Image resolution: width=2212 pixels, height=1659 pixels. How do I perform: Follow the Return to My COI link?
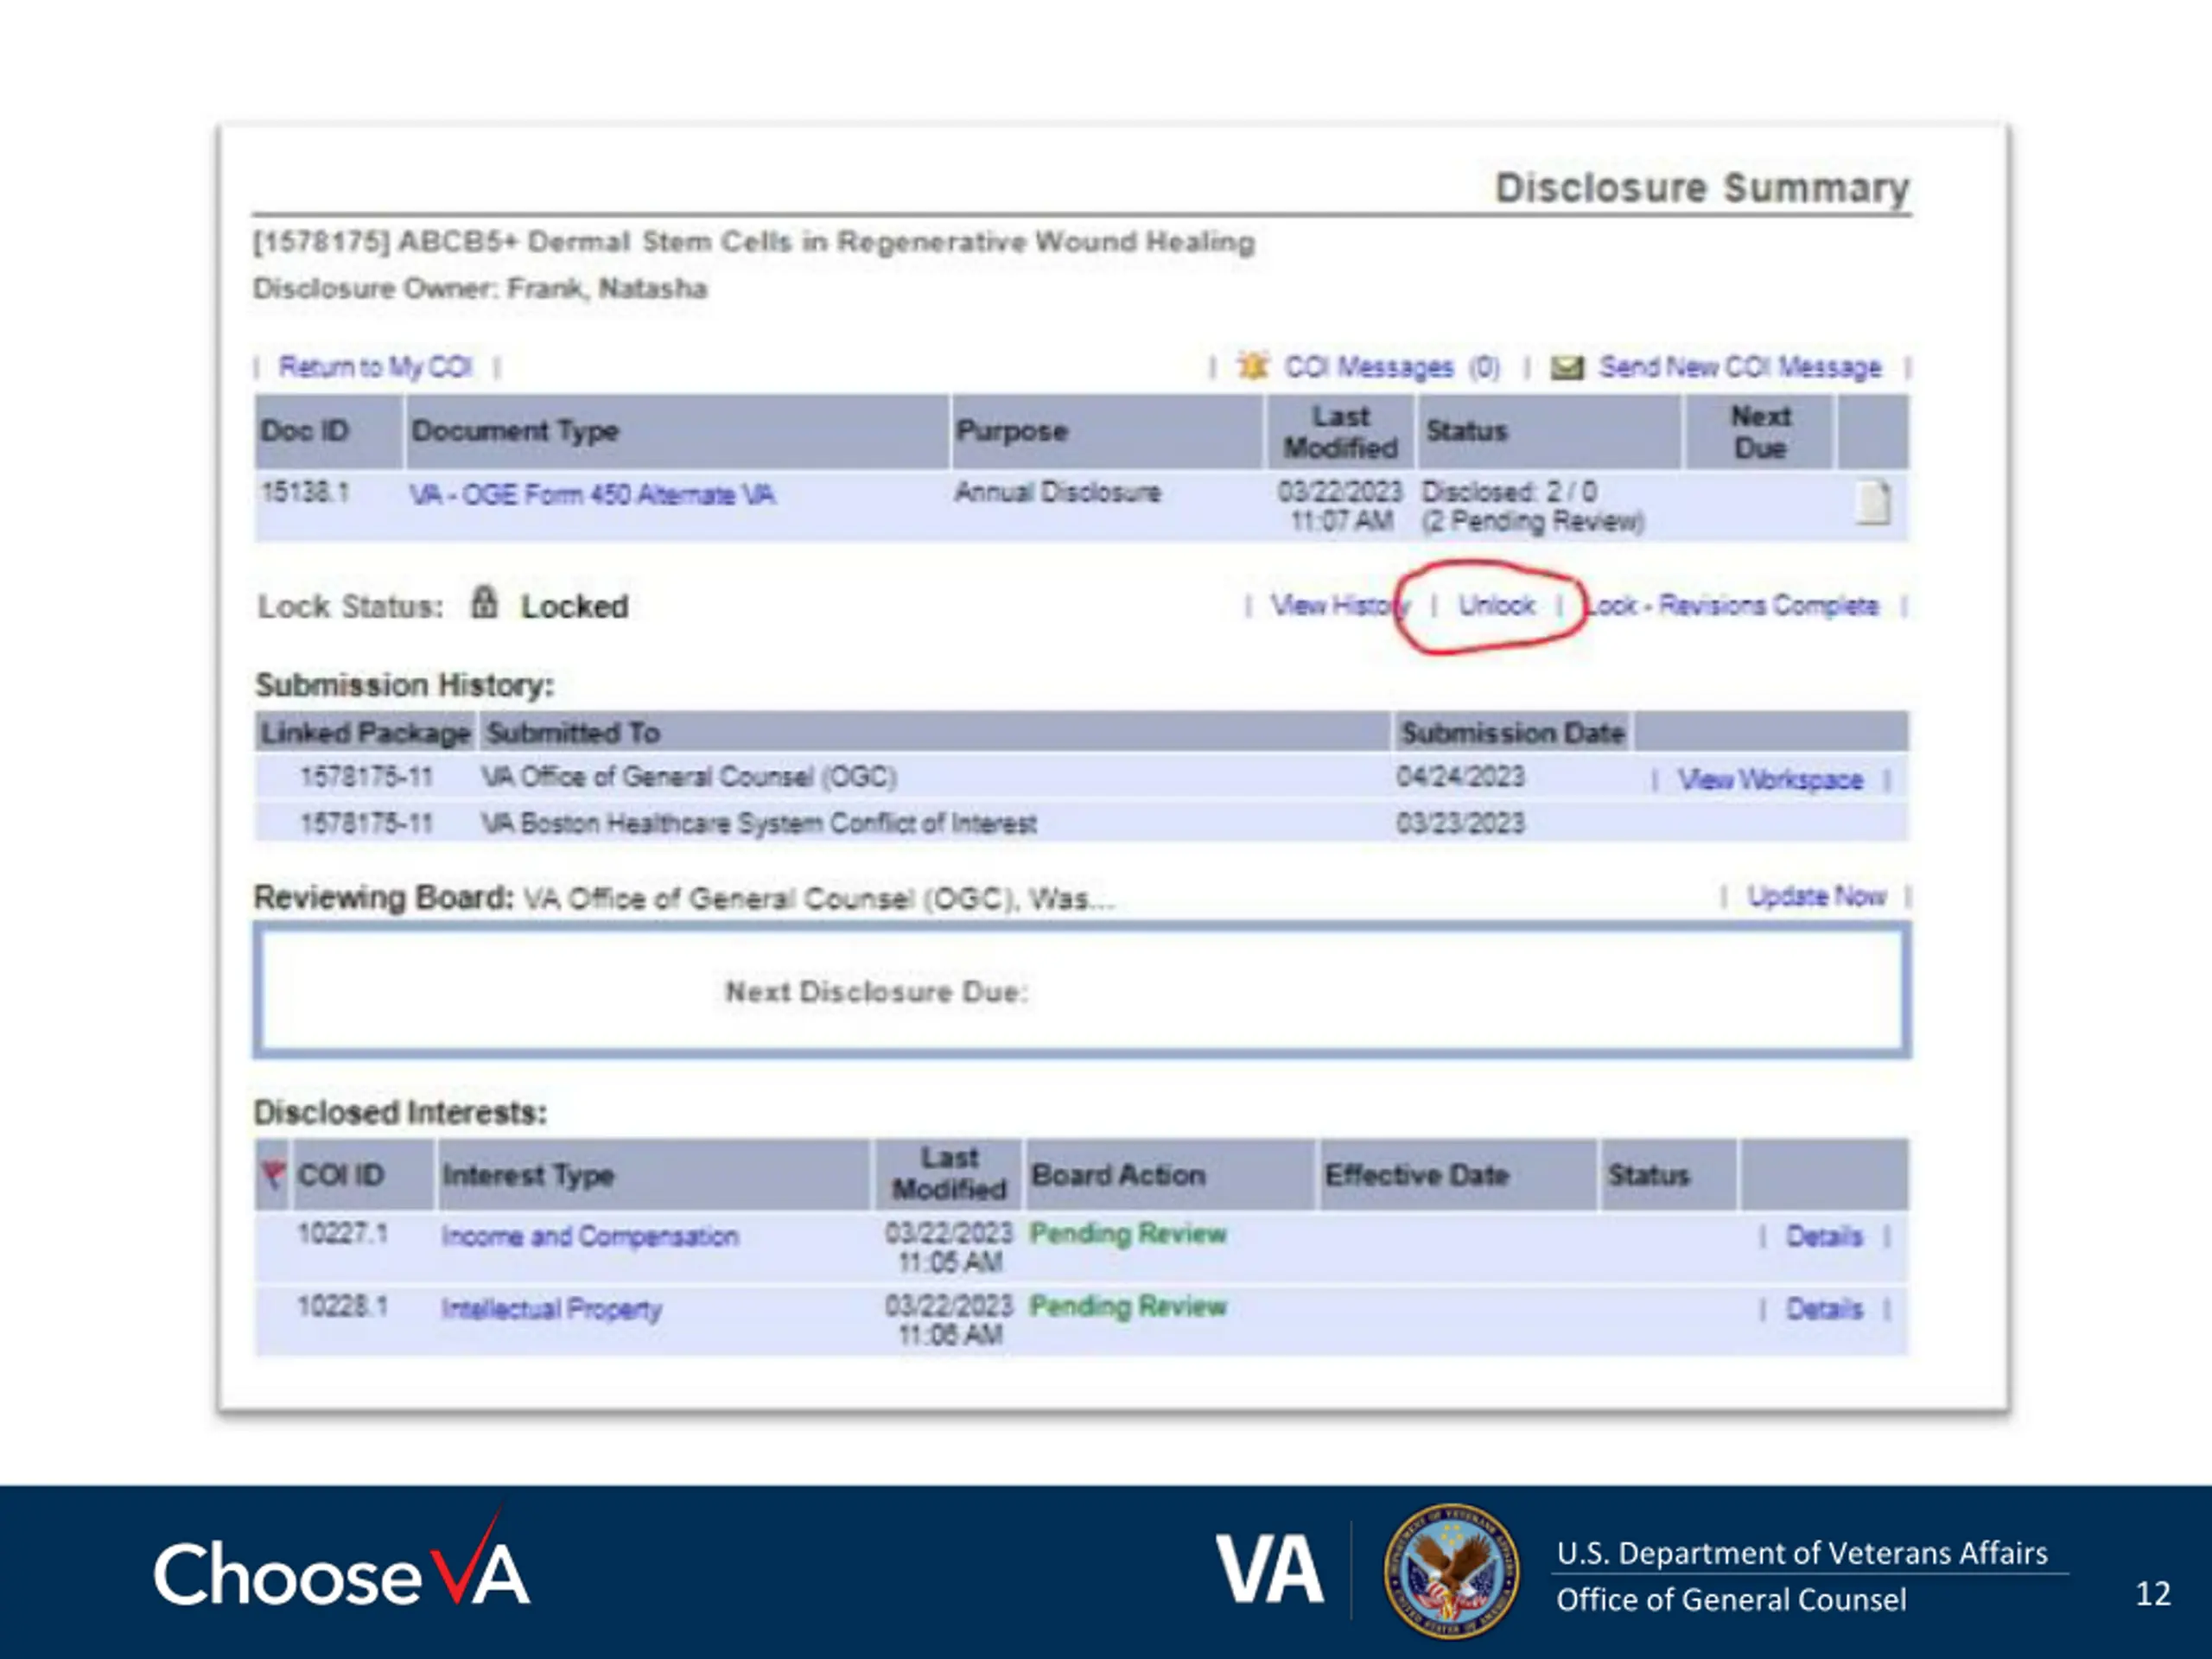pos(375,367)
